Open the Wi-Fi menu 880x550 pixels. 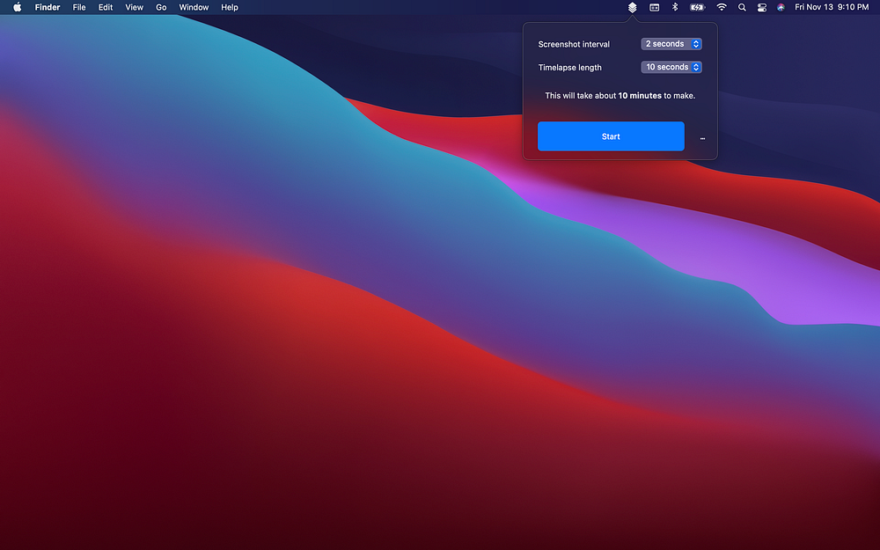click(722, 7)
